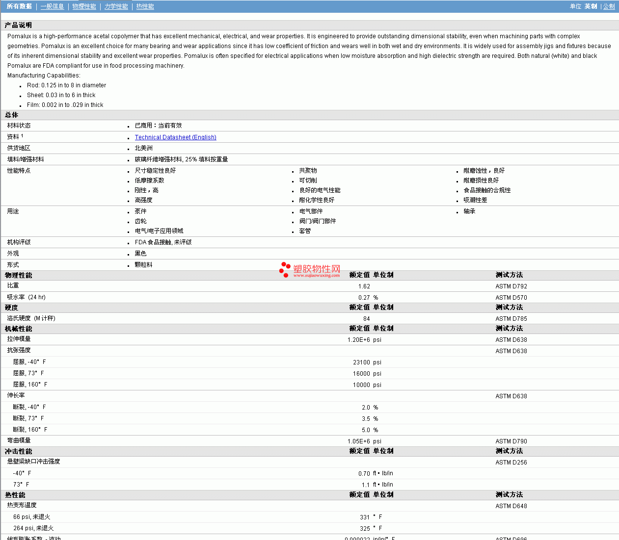This screenshot has height=540, width=619.
Task: Select the 悬臂梁缺口冲击强度 row label
Action: tap(34, 462)
